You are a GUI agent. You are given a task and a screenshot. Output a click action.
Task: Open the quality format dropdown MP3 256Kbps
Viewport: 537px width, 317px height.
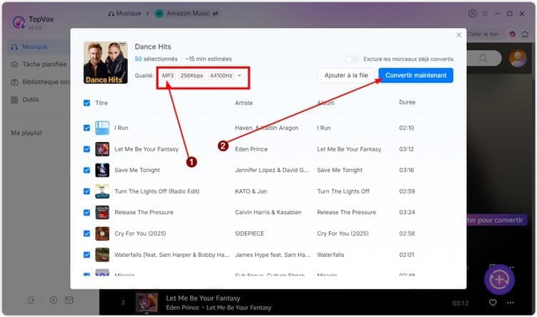(x=202, y=75)
